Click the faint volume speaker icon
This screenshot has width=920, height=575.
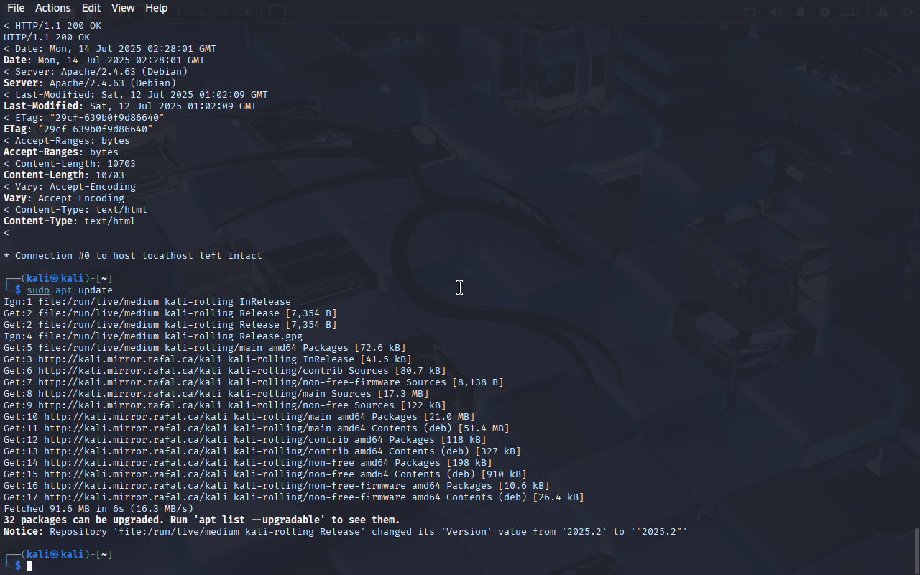coord(776,12)
